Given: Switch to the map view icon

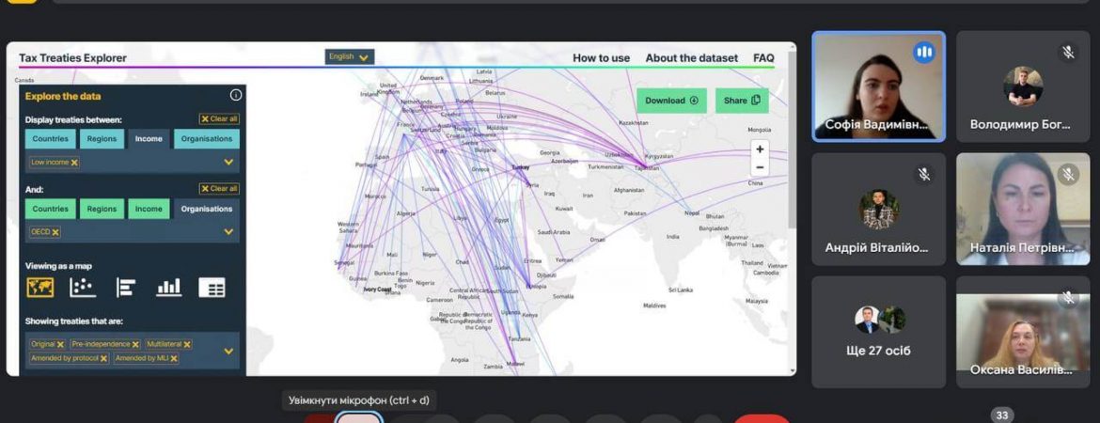Looking at the screenshot, I should click(x=40, y=287).
